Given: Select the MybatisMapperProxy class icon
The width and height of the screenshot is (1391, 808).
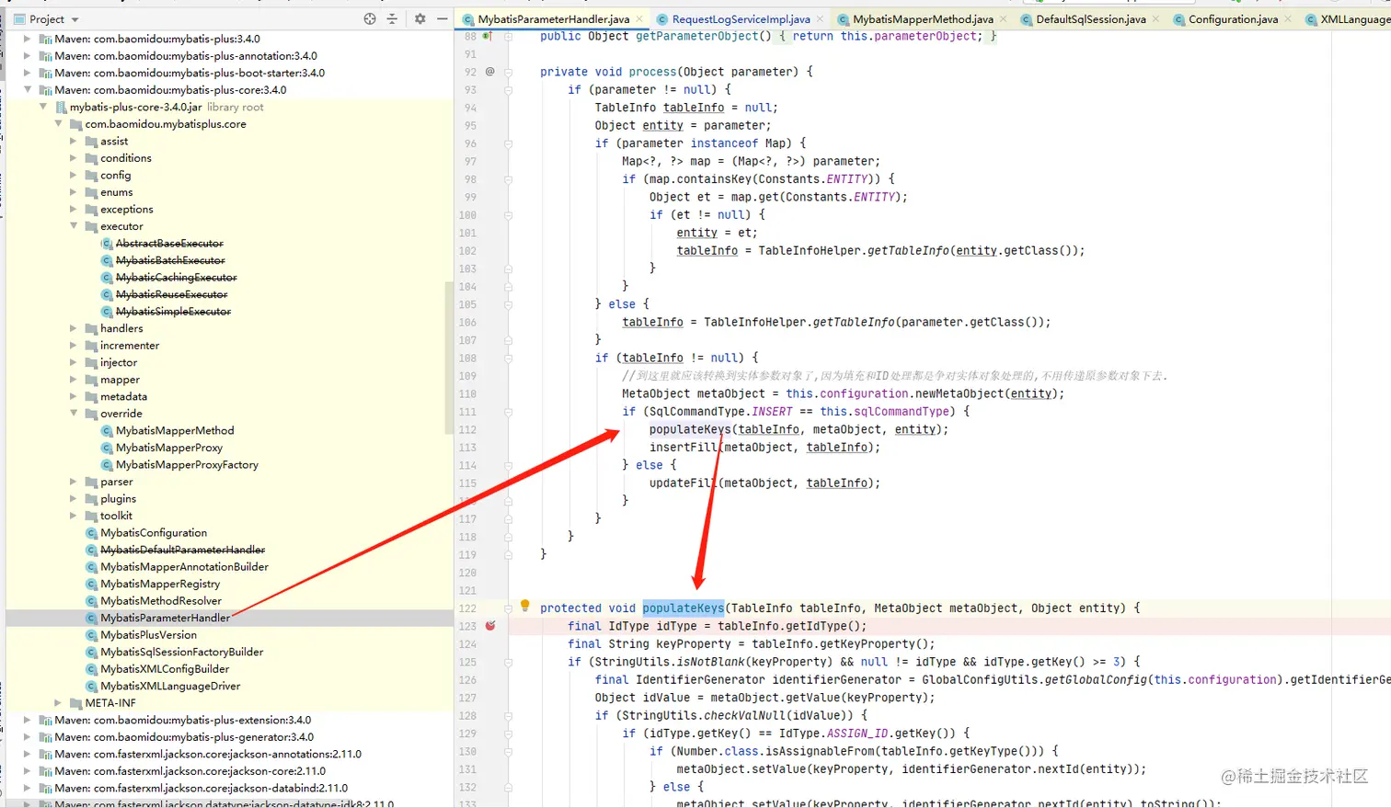Looking at the screenshot, I should (107, 448).
